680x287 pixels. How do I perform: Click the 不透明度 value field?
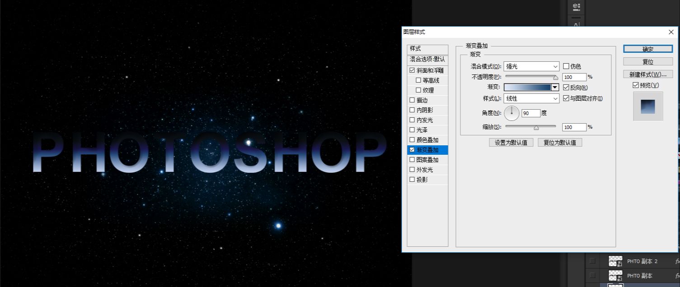574,77
